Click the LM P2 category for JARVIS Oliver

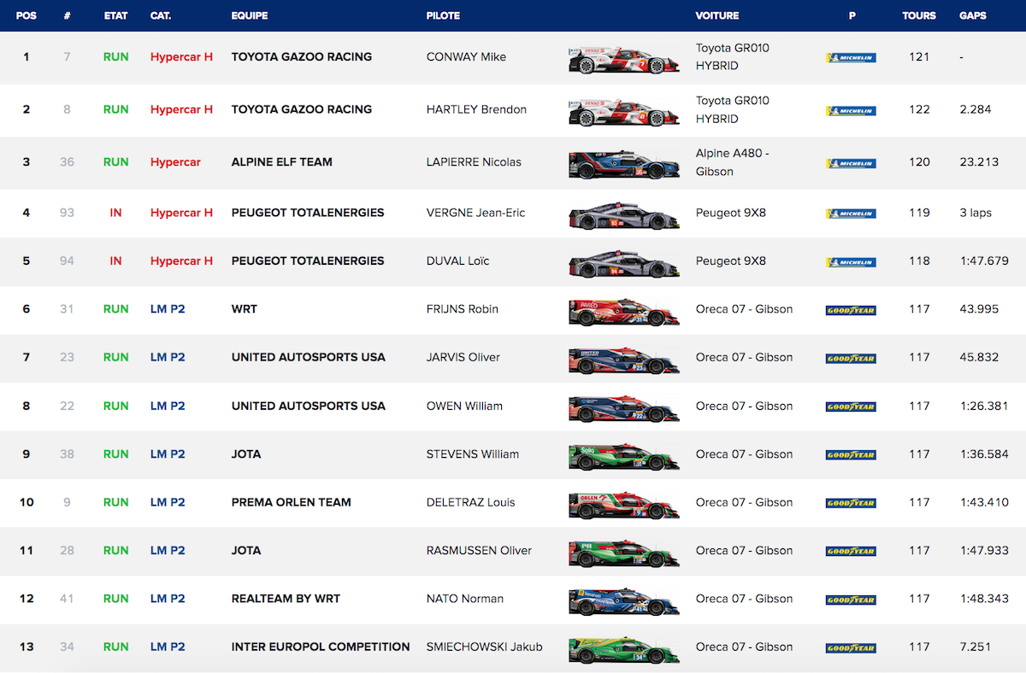pyautogui.click(x=168, y=357)
